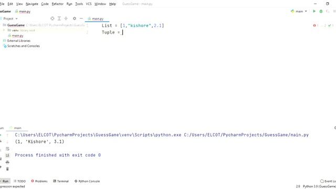
Task: Open the main run configuration dropdown
Action: (x=299, y=11)
